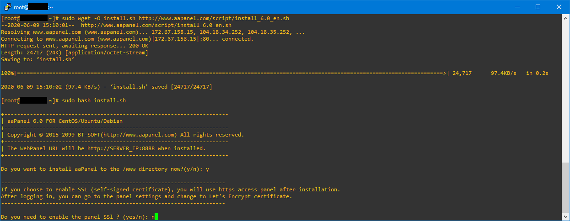Click the empty scrollbar track above thumb
The height and width of the screenshot is (221, 570).
[x=566, y=91]
